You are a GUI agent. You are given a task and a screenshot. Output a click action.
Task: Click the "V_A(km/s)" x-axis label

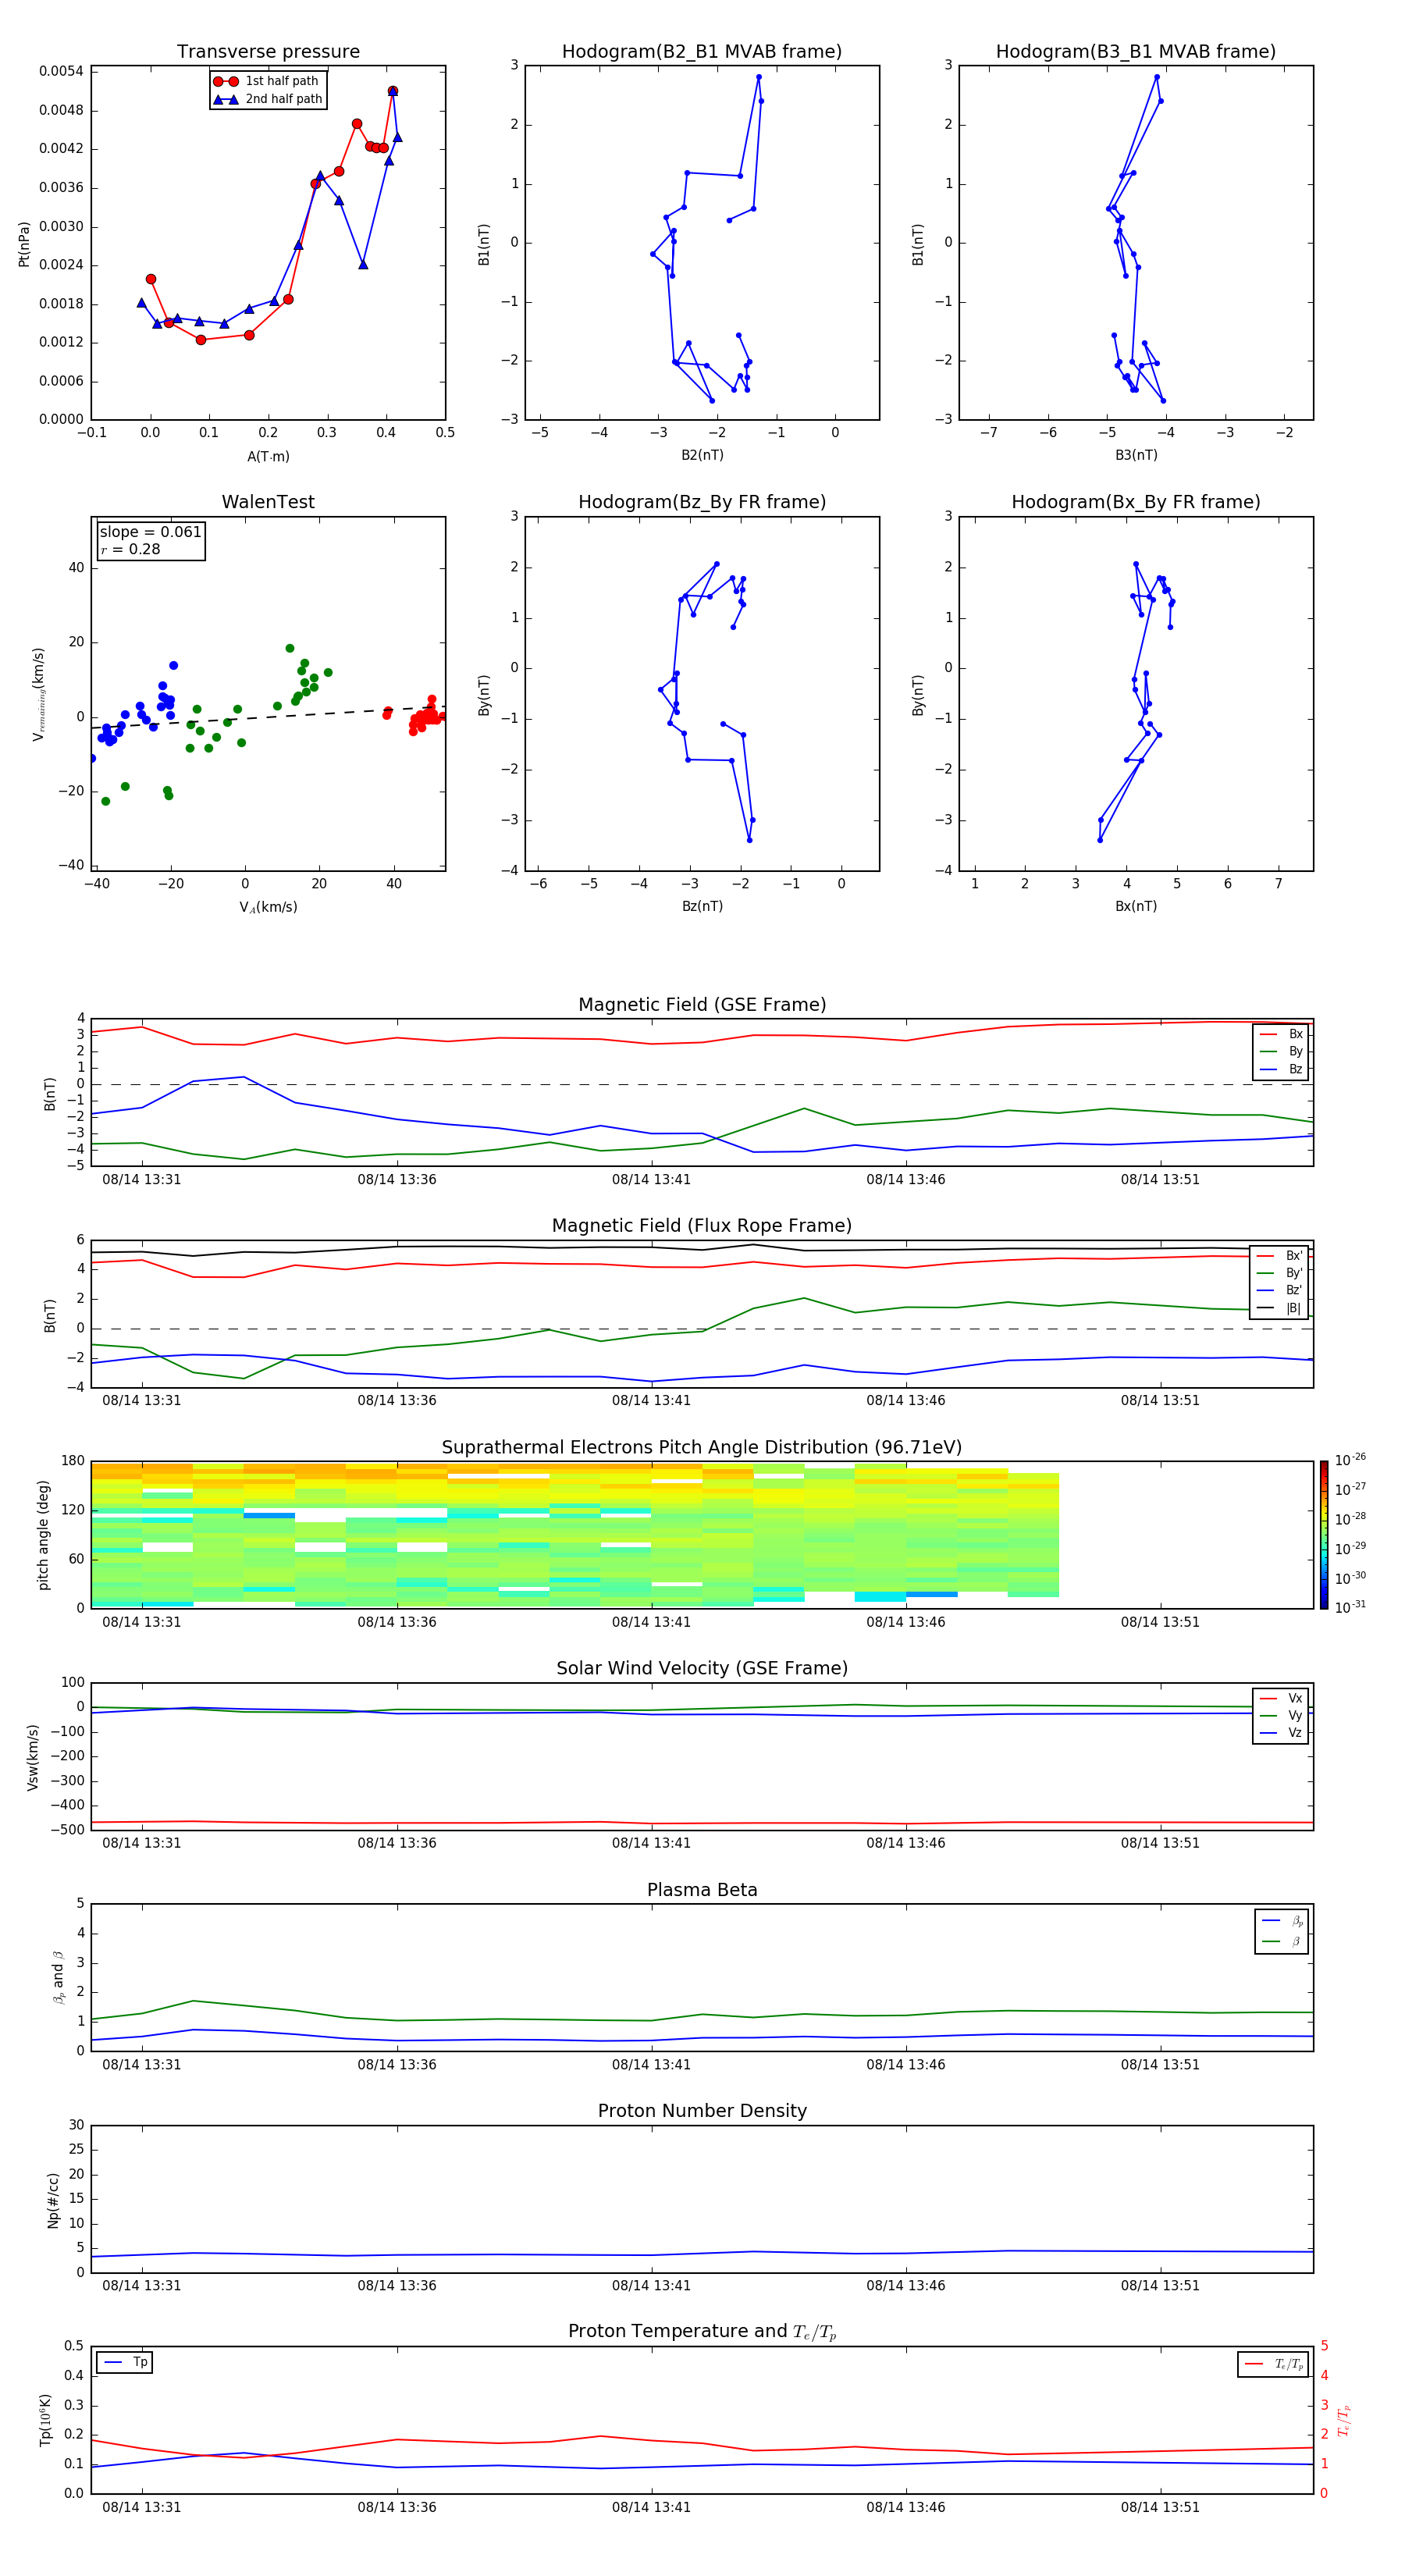(268, 907)
